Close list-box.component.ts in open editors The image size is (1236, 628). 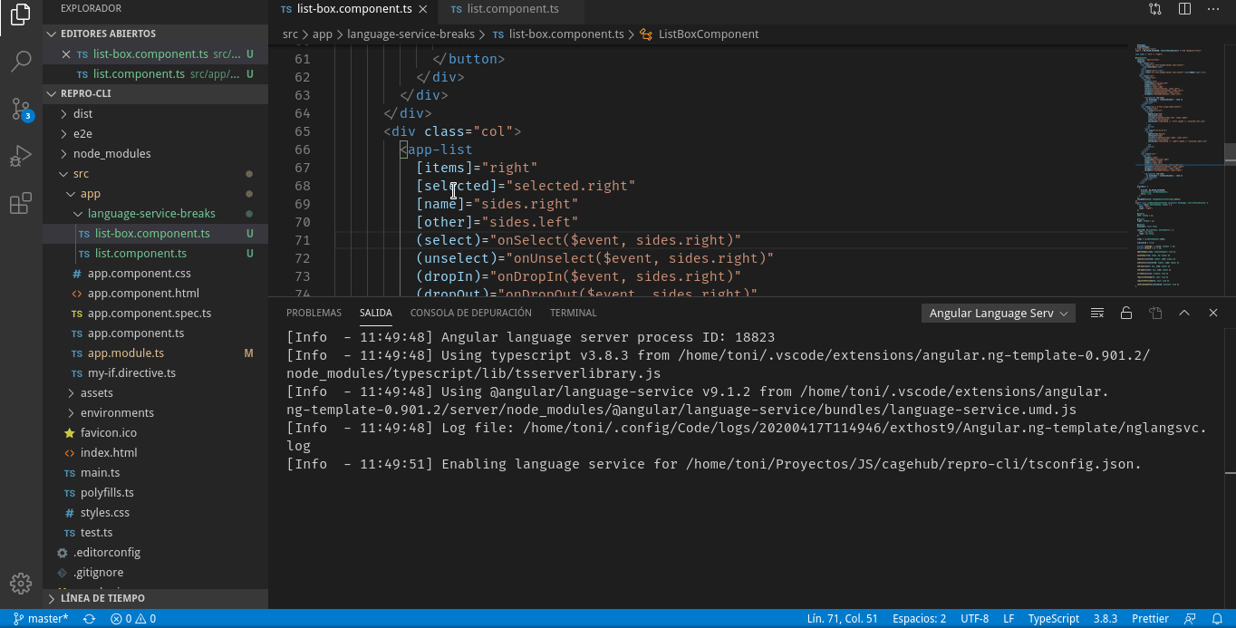point(65,54)
